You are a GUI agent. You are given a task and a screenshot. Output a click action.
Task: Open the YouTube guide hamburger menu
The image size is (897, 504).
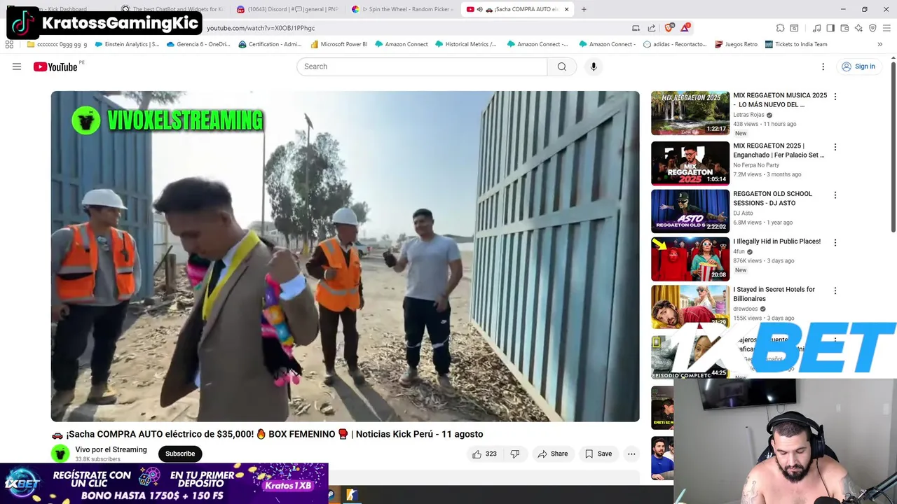17,66
